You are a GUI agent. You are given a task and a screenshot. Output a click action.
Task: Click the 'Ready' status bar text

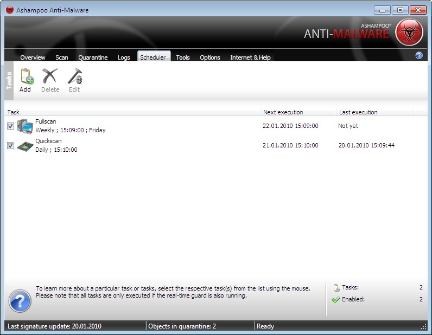[x=265, y=326]
